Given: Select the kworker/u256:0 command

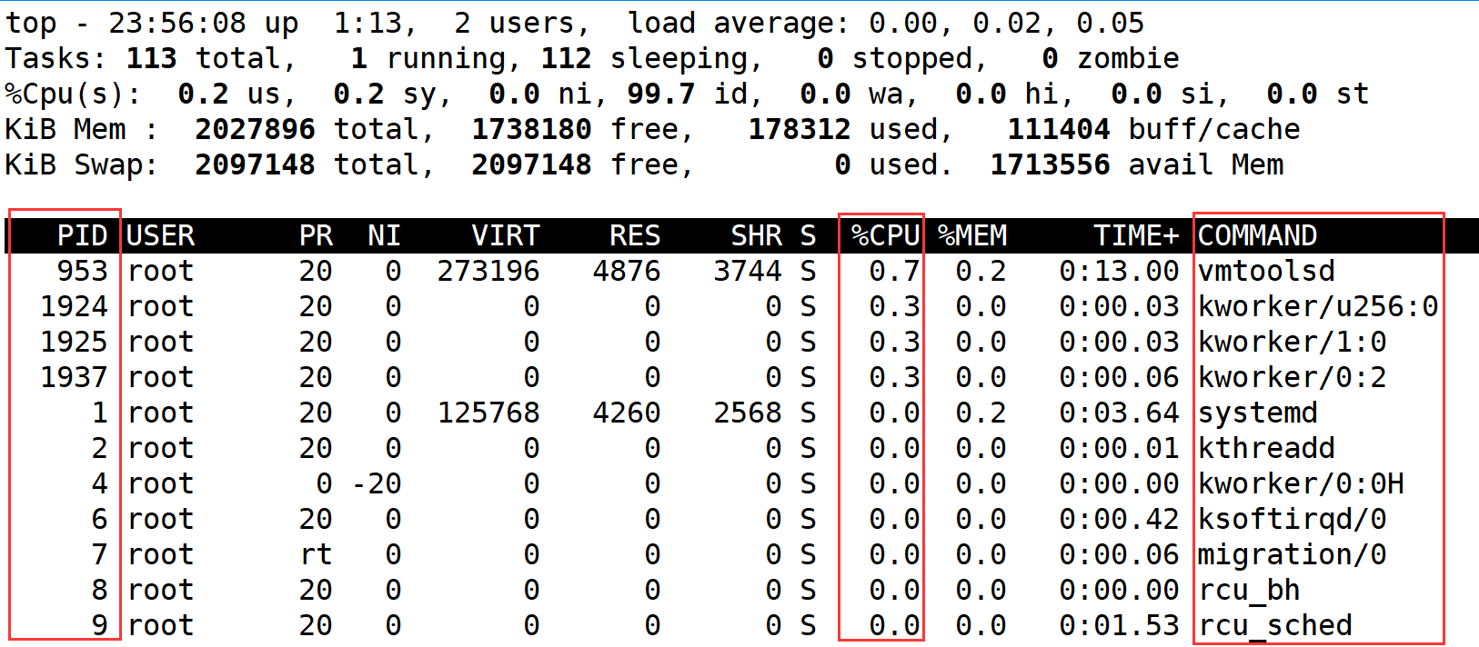Looking at the screenshot, I should [x=1318, y=307].
